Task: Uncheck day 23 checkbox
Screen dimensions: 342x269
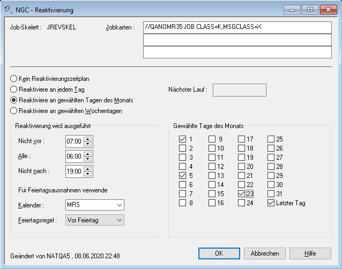Action: tap(242, 194)
